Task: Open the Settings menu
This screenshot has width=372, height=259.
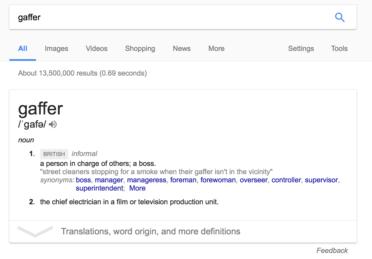Action: [301, 48]
